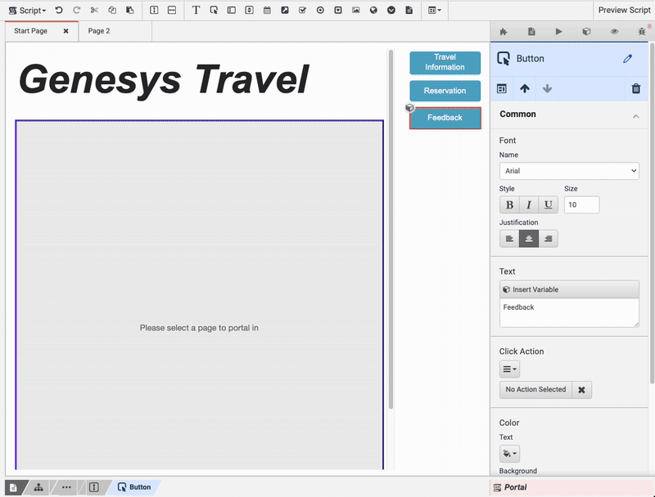Move component up with up arrow
655x497 pixels.
pos(525,88)
